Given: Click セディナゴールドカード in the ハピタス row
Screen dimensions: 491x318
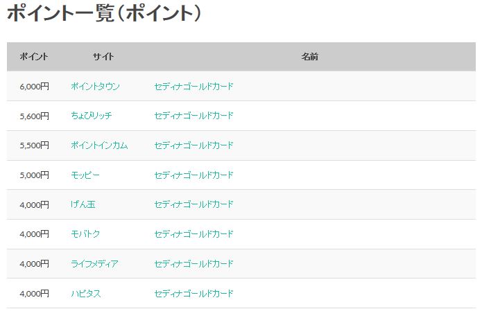Looking at the screenshot, I should 193,293.
